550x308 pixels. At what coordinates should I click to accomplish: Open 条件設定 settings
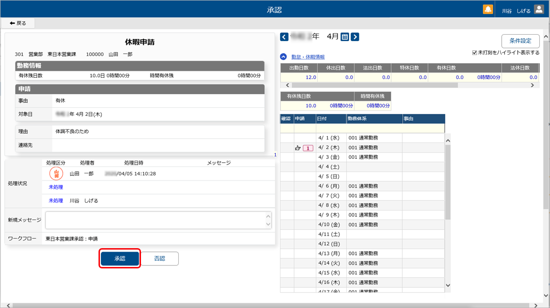(520, 41)
